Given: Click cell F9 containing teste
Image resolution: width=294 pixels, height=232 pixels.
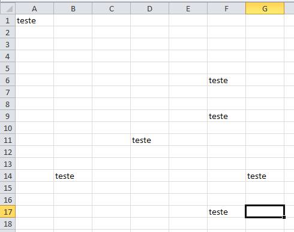Looking at the screenshot, I should (x=226, y=116).
